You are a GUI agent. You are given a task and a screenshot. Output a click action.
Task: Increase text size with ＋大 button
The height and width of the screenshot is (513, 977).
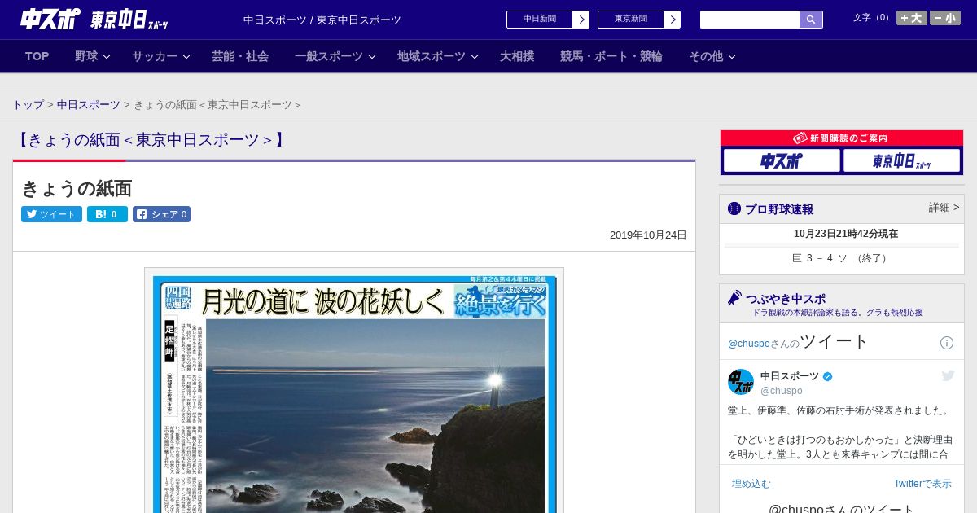point(911,18)
